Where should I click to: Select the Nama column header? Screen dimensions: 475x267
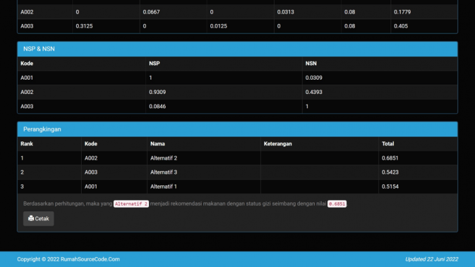(158, 144)
